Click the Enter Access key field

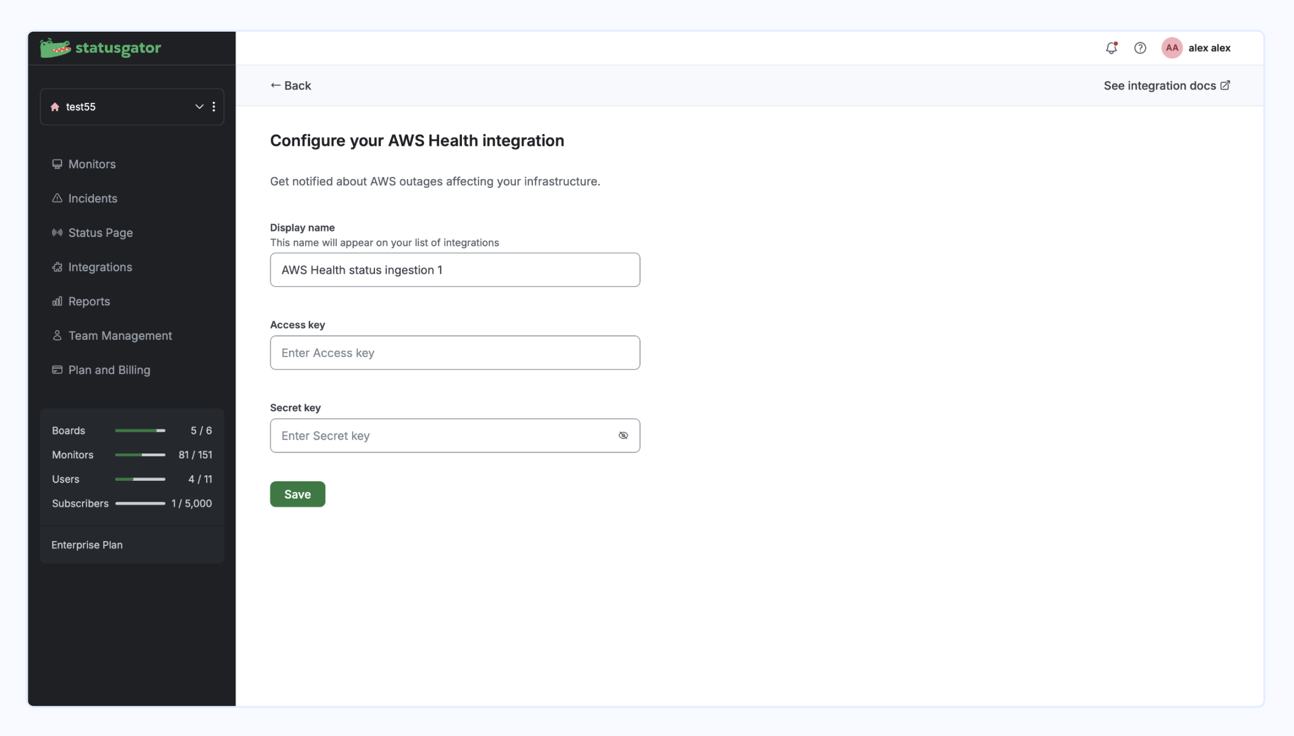point(455,352)
